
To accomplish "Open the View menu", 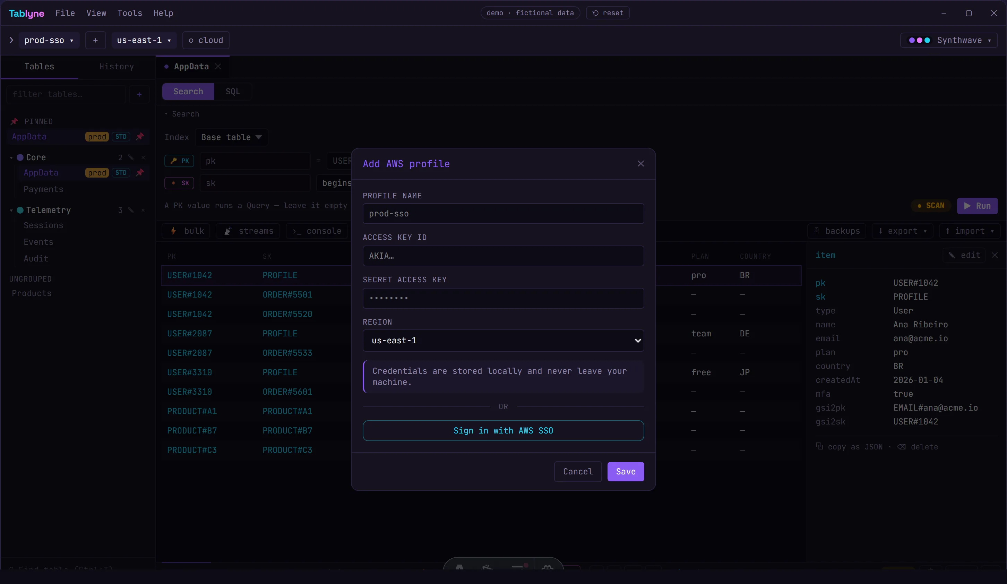I will click(96, 13).
